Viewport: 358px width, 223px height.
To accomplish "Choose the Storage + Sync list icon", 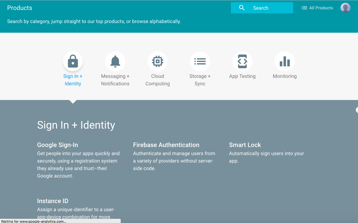I will pyautogui.click(x=200, y=61).
